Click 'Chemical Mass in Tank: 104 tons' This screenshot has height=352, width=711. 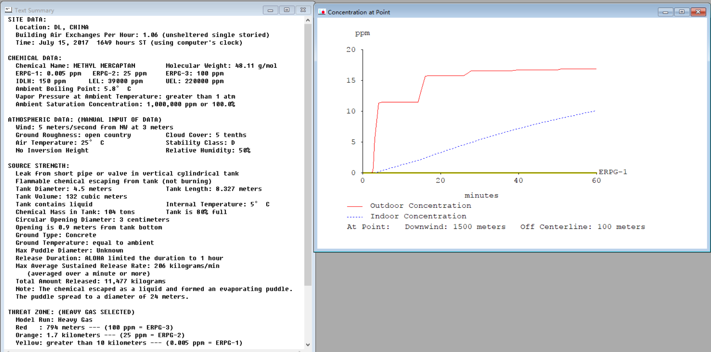(75, 212)
